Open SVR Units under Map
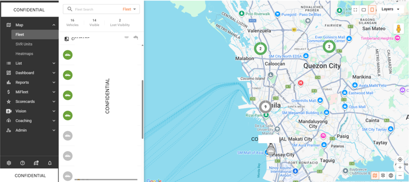The width and height of the screenshot is (409, 182). pyautogui.click(x=24, y=44)
